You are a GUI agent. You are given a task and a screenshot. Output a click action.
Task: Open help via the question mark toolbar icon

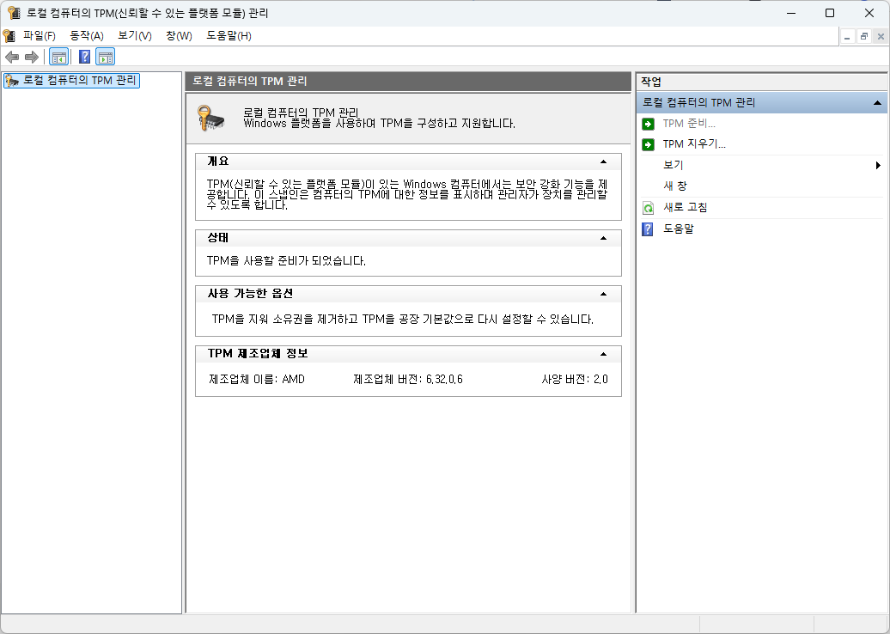[x=83, y=56]
